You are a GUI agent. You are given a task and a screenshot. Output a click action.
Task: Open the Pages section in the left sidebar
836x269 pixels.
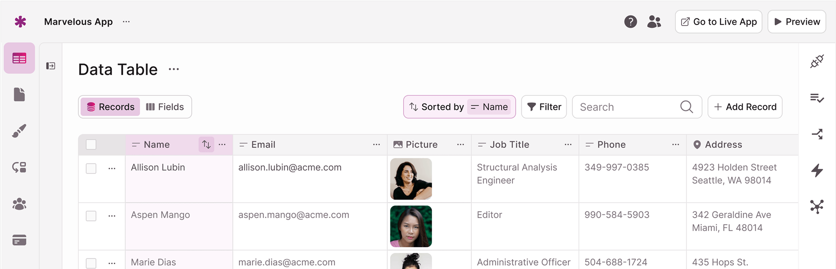[x=19, y=94]
